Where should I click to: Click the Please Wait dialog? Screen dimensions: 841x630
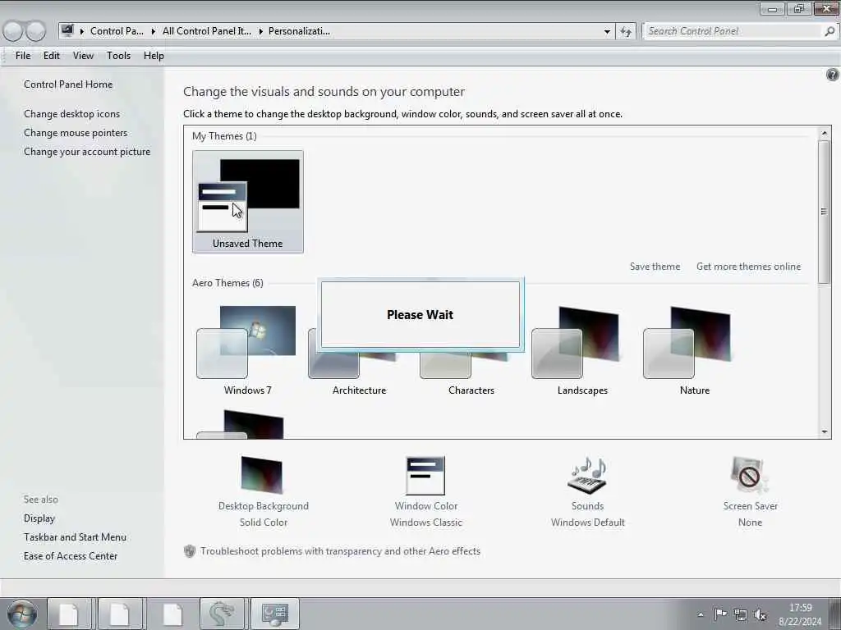(x=420, y=314)
